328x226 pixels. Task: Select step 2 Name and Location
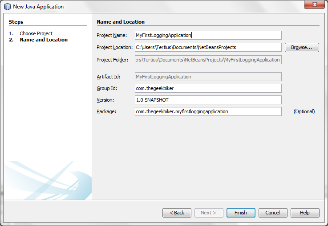(x=44, y=40)
